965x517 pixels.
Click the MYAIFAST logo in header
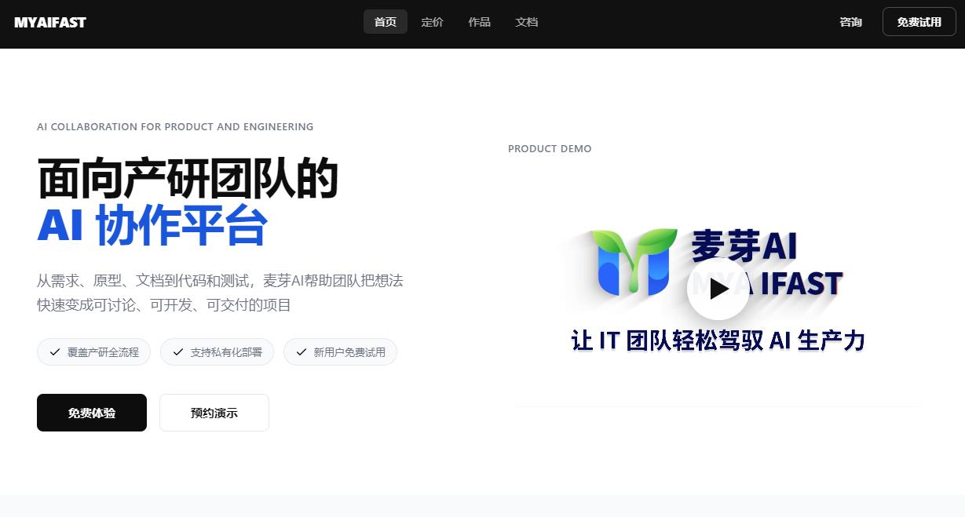[x=50, y=22]
